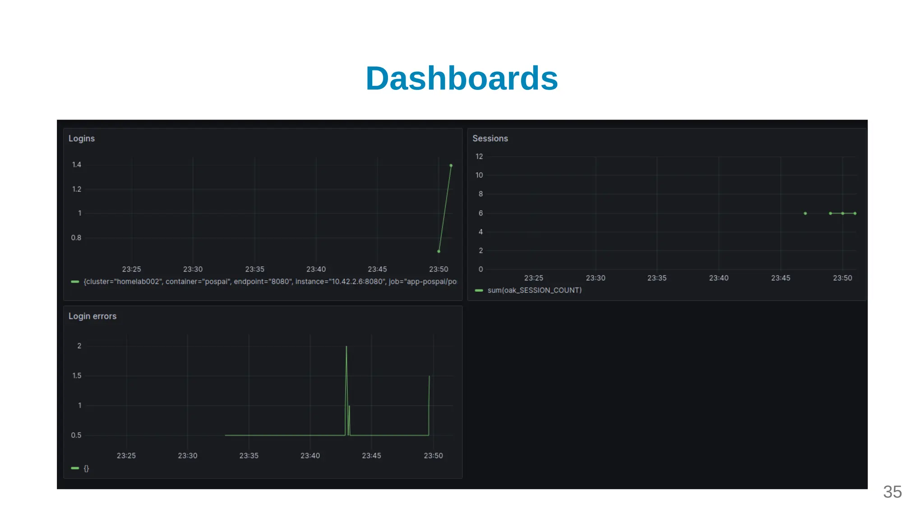The image size is (924, 520).
Task: Click the 1.5 peak near 23:50 in Login errors
Action: (429, 376)
